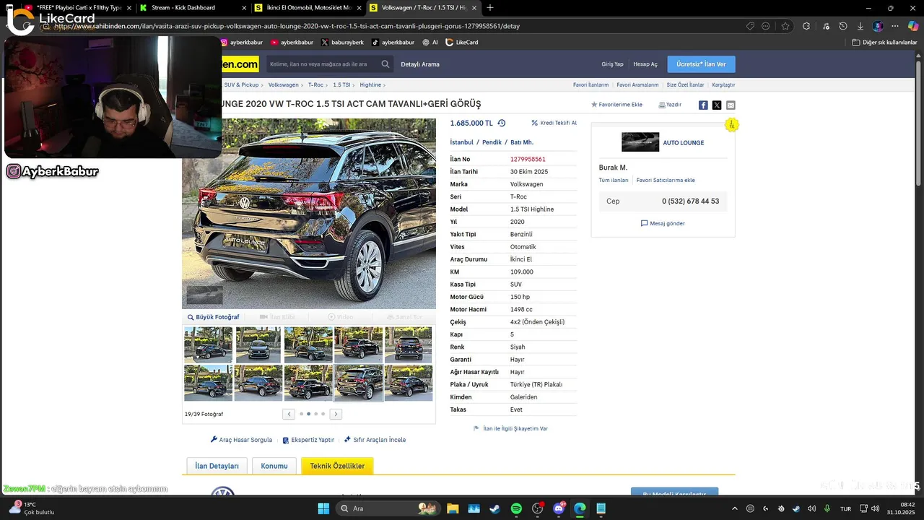This screenshot has width=924, height=520.
Task: Select first thumbnail in top photo row
Action: pos(209,344)
